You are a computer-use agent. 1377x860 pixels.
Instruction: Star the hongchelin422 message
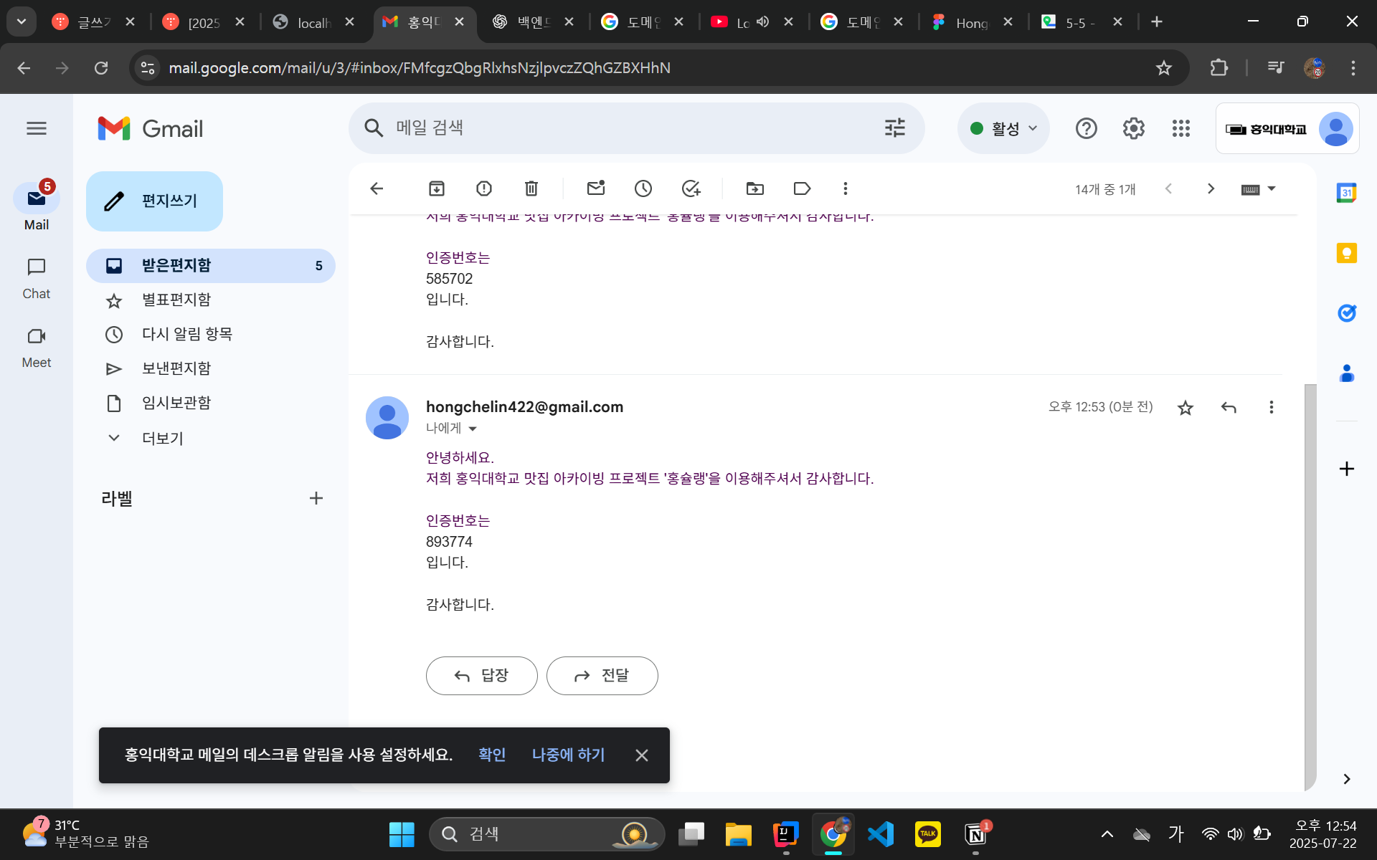[x=1185, y=408]
